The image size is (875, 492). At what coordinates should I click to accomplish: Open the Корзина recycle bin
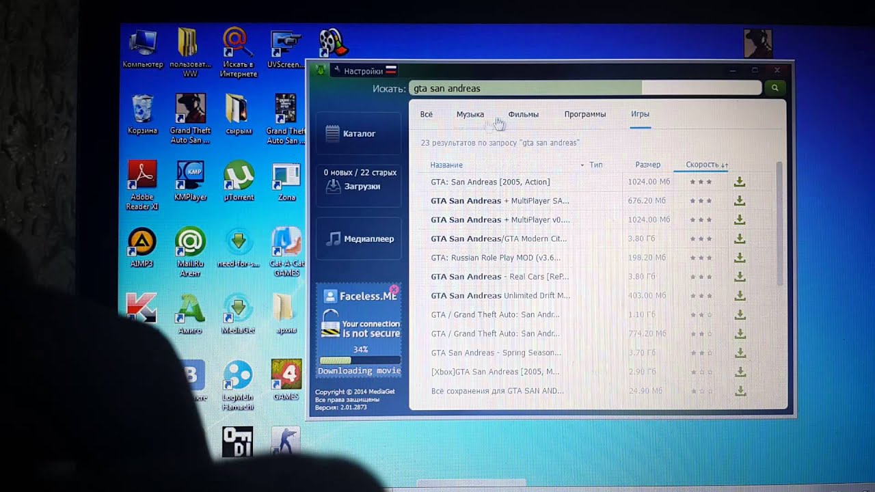142,114
